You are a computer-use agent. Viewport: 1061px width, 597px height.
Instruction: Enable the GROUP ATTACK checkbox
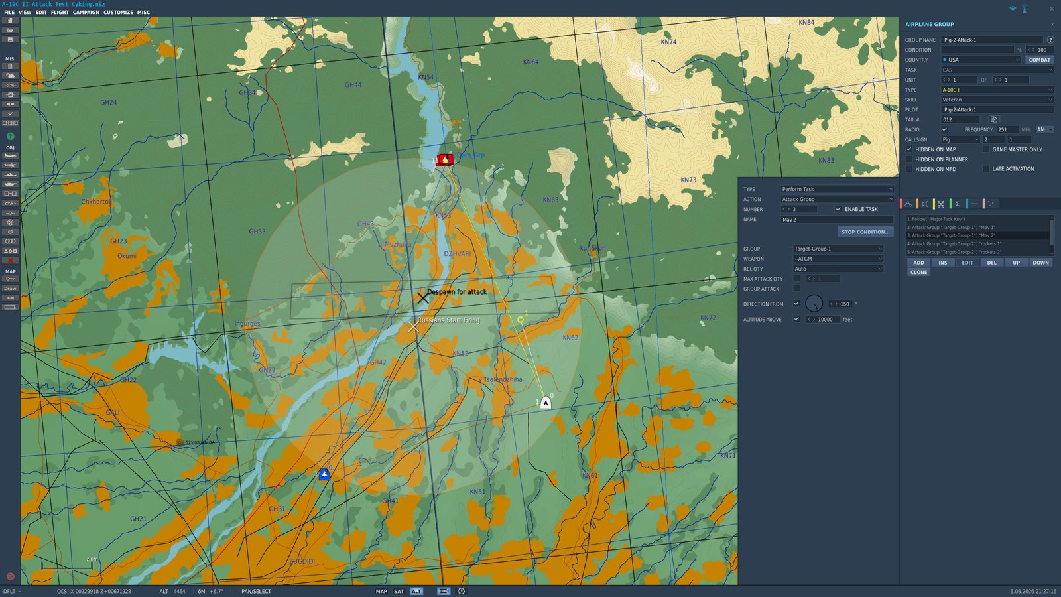(796, 289)
